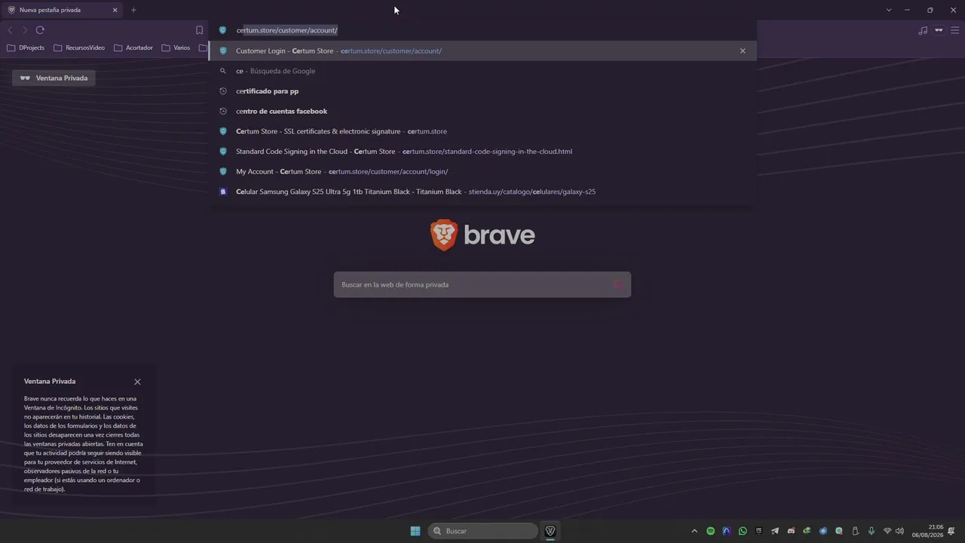Image resolution: width=965 pixels, height=543 pixels.
Task: Open the DProjects bookmarks folder
Action: click(x=26, y=48)
